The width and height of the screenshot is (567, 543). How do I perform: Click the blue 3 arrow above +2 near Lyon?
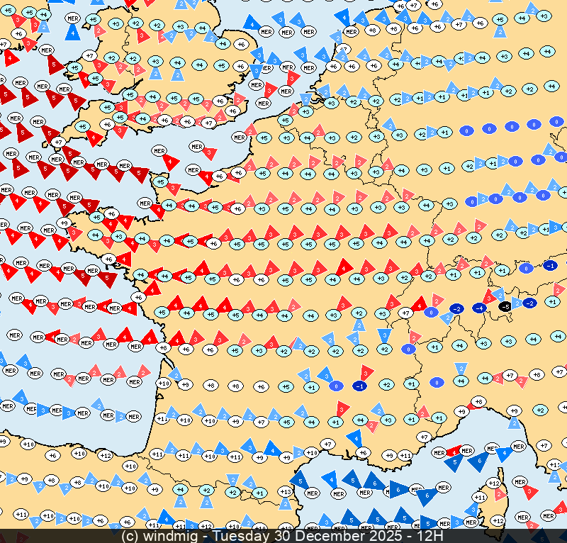384,335
